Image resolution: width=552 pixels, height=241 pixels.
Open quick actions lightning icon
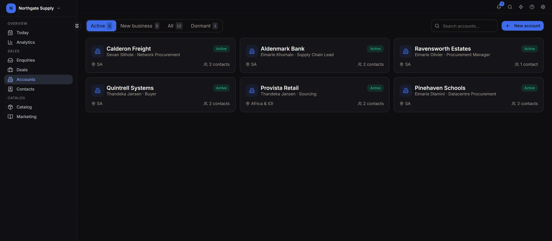click(521, 7)
